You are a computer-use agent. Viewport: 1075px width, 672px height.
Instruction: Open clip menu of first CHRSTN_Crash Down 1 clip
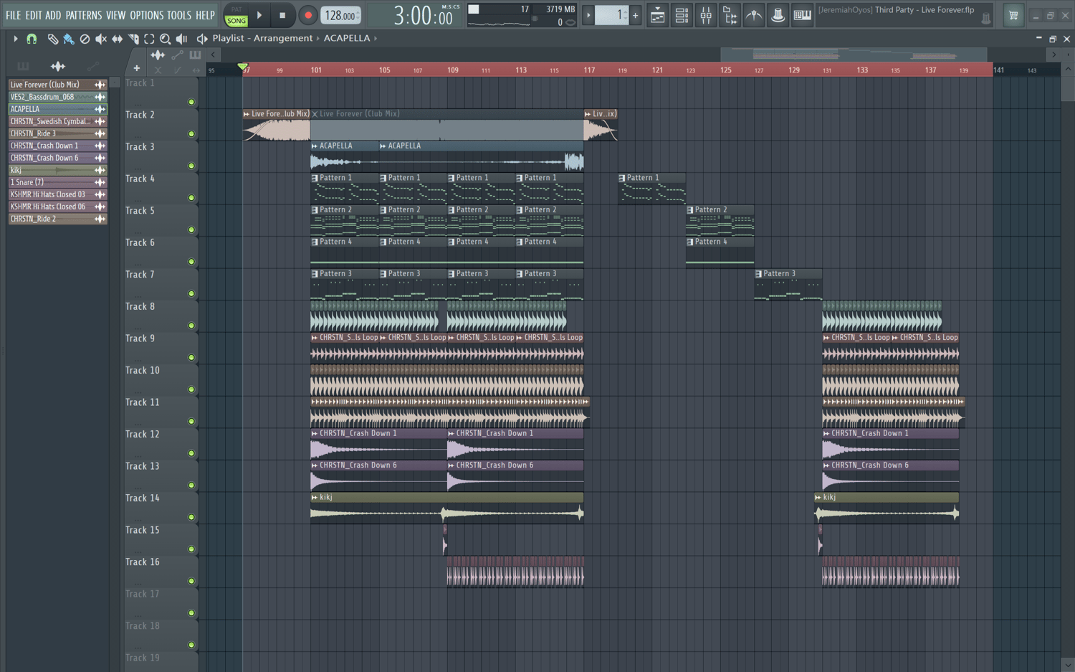click(x=315, y=434)
